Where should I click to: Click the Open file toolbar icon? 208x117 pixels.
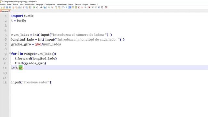(4, 7)
